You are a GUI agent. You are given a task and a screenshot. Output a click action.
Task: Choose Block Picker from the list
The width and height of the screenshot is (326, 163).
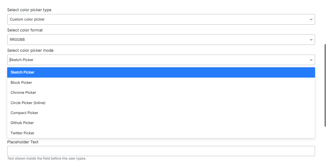pos(21,83)
